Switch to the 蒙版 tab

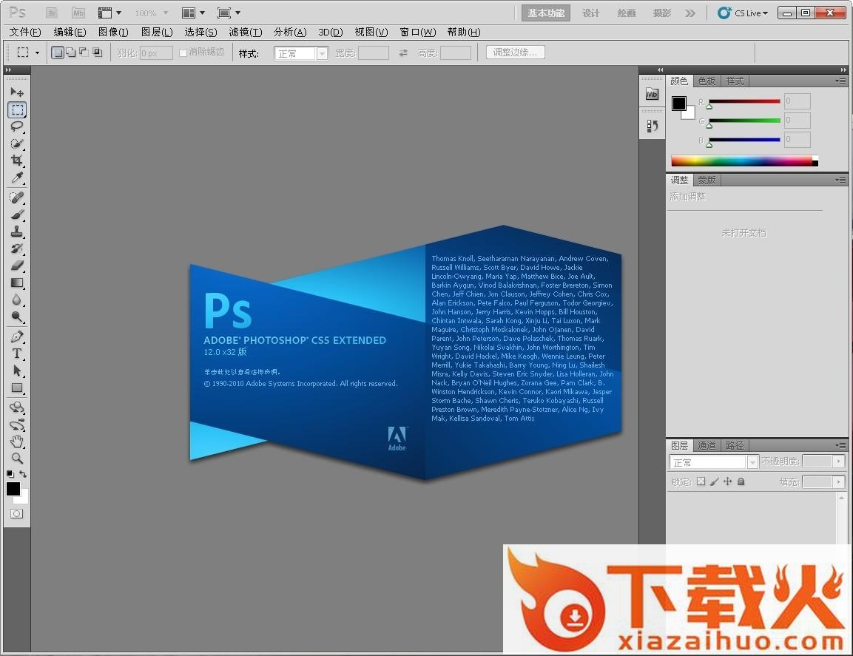(707, 180)
